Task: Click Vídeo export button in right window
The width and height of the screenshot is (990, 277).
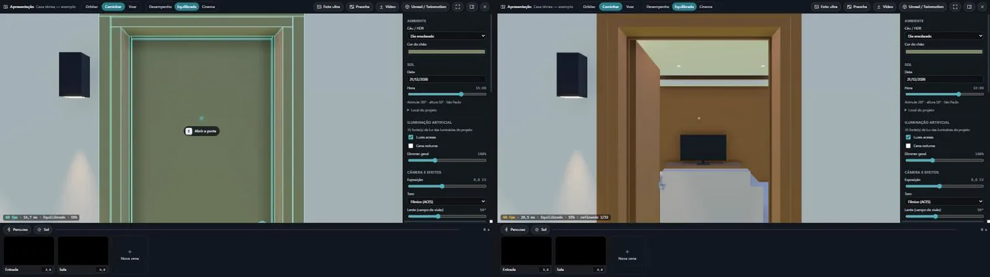Action: point(885,7)
